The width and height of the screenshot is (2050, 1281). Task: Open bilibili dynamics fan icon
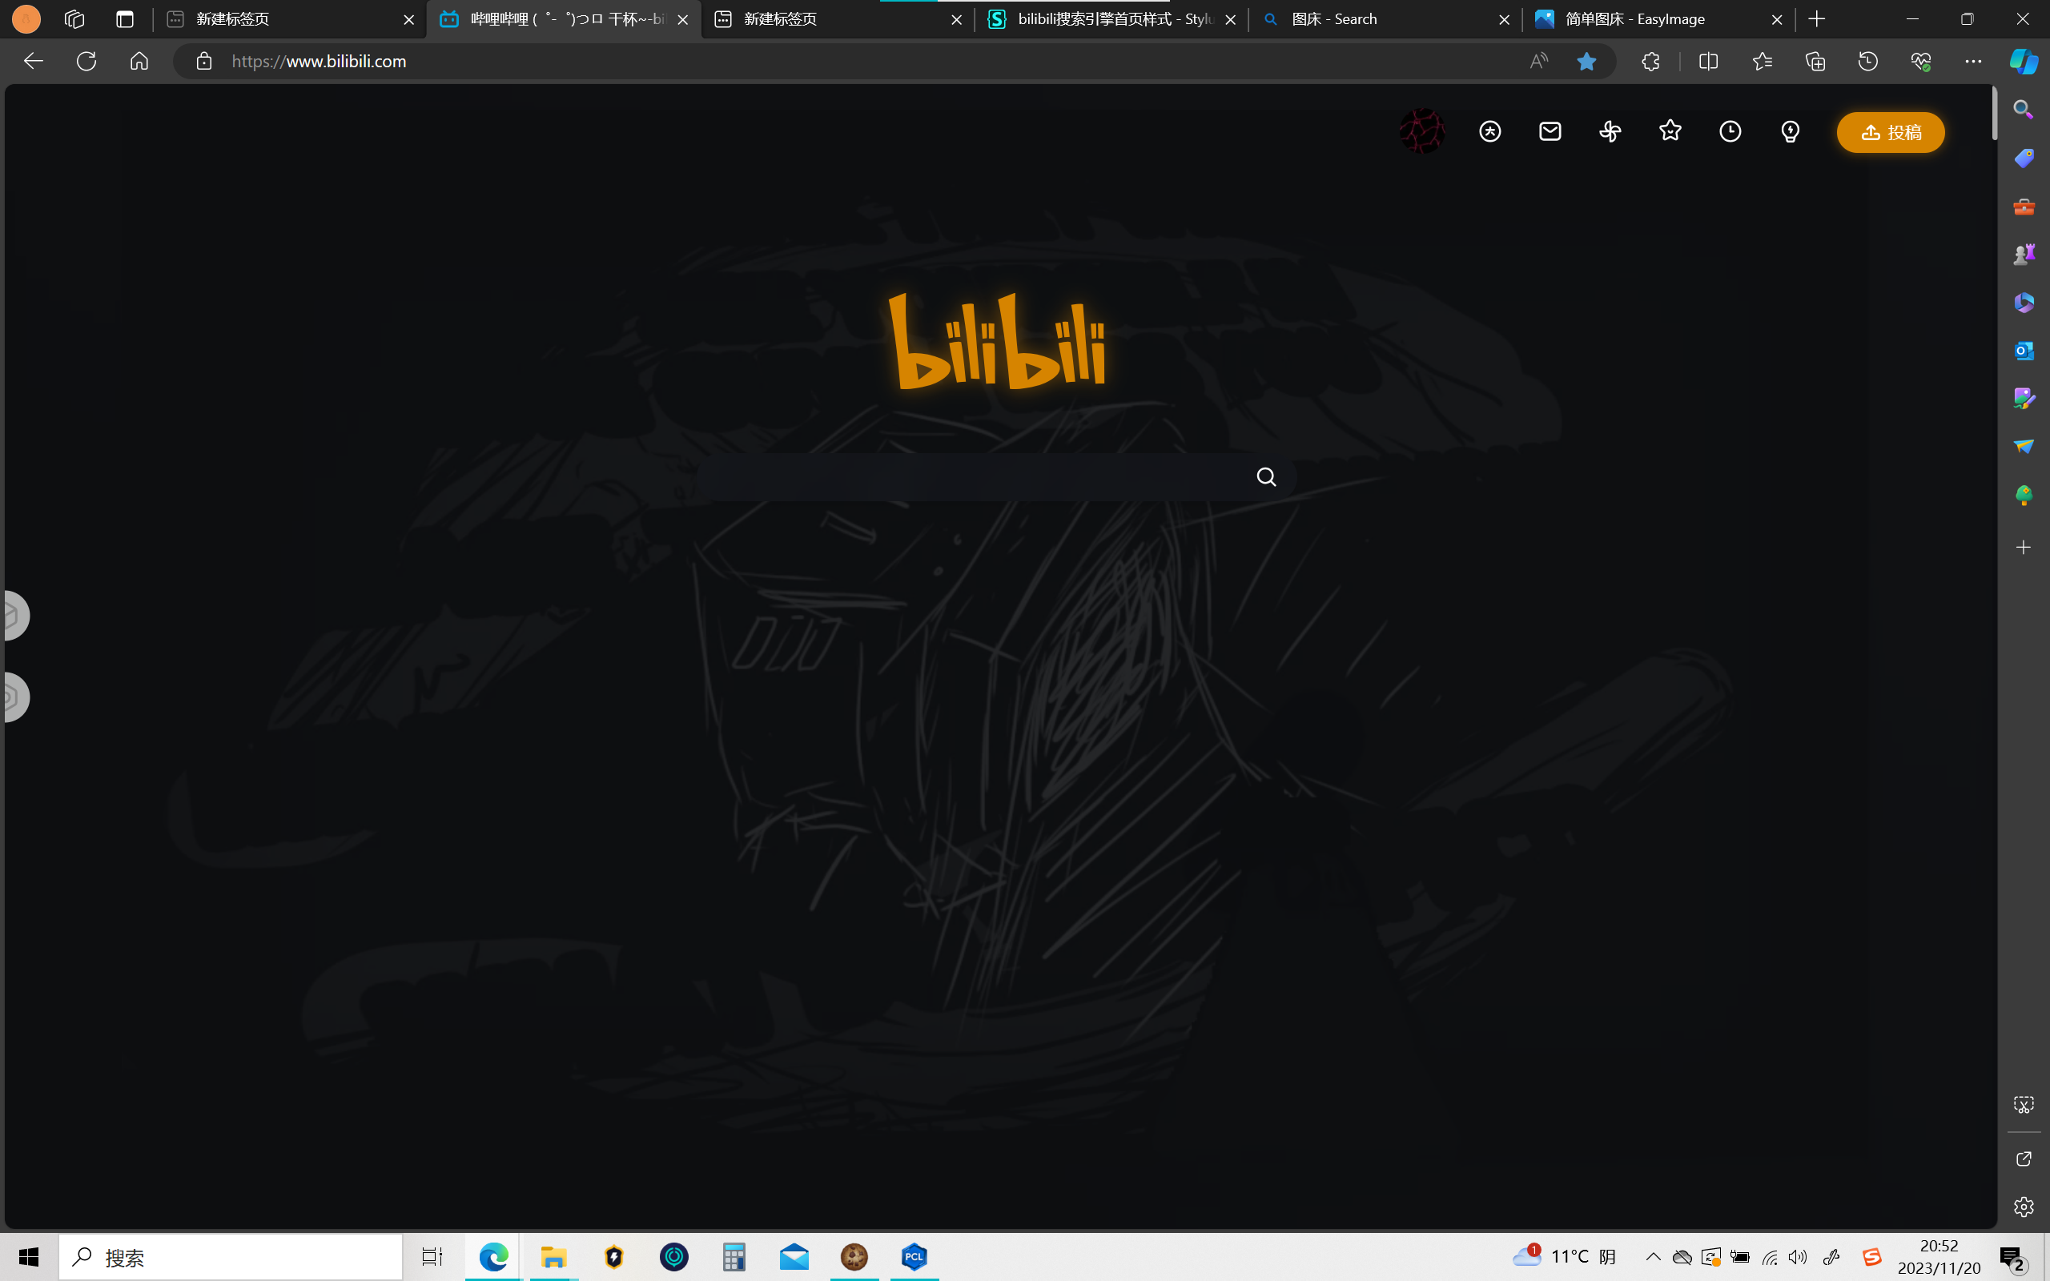pos(1610,131)
